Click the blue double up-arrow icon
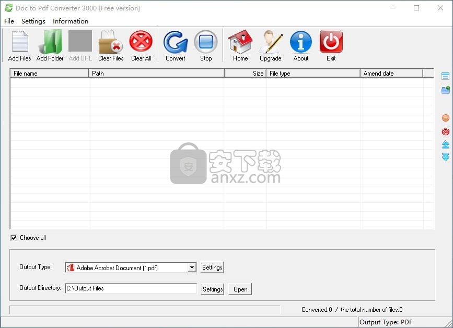This screenshot has width=453, height=328. click(446, 144)
